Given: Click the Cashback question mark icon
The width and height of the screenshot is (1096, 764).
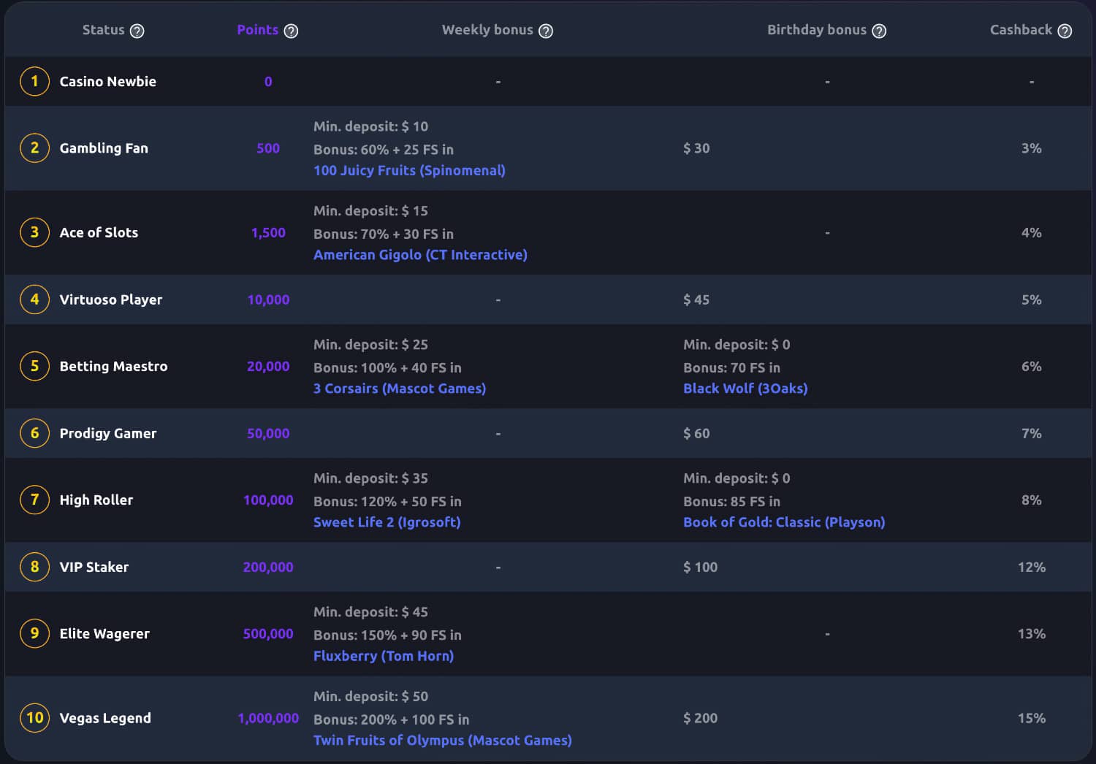Looking at the screenshot, I should pos(1065,31).
